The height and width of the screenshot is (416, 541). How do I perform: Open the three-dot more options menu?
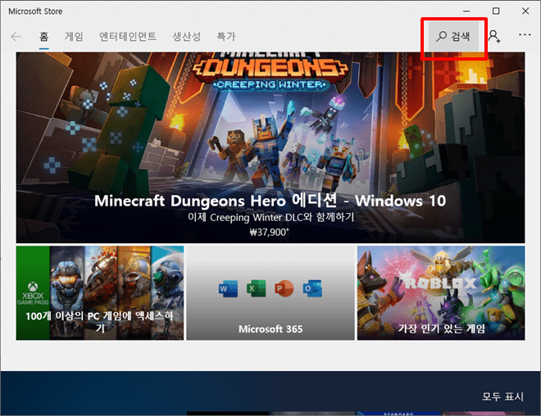coord(525,34)
